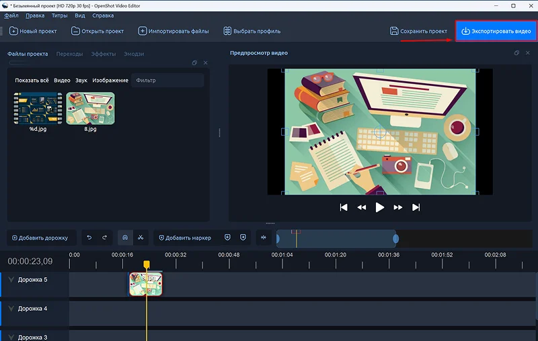
Task: Open the Титры menu
Action: click(x=60, y=15)
